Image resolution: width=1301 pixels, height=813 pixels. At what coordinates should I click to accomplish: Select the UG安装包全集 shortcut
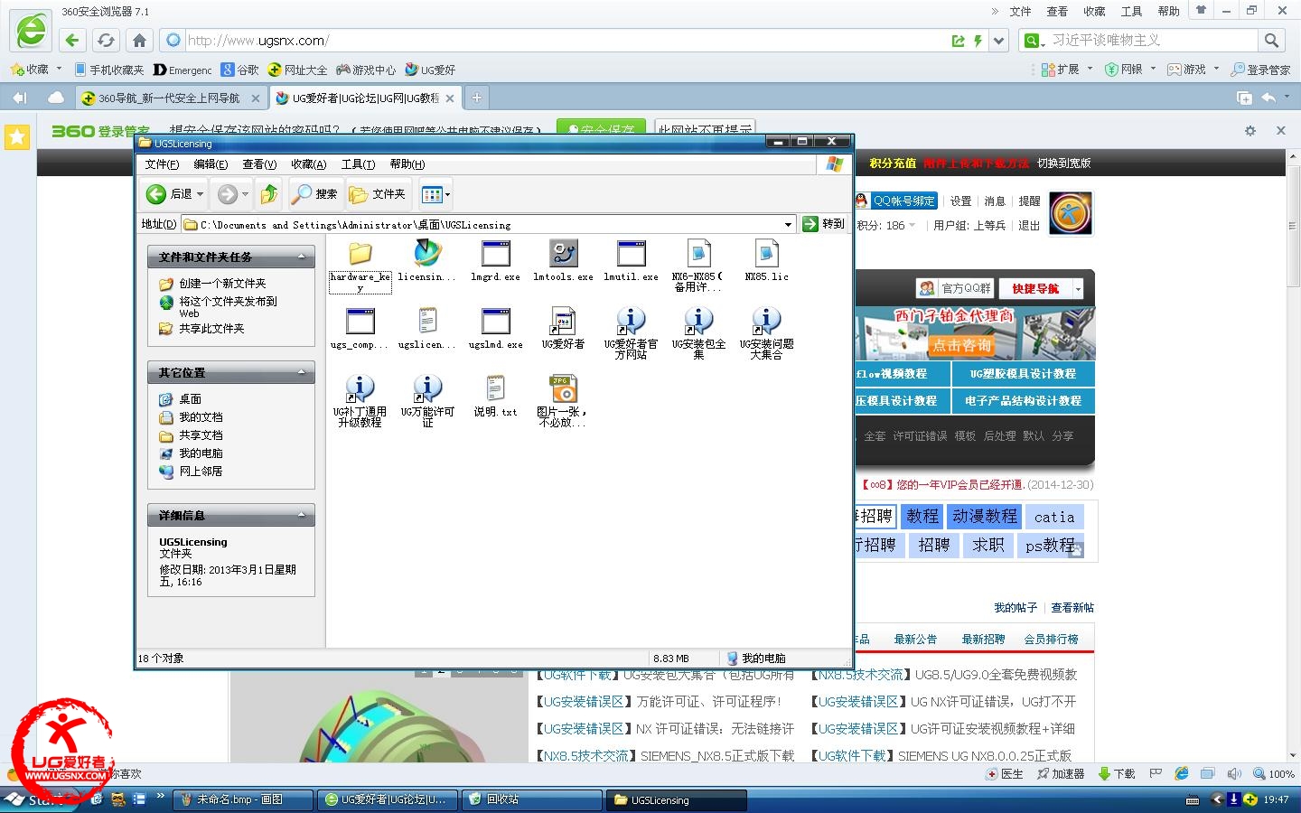tap(698, 333)
